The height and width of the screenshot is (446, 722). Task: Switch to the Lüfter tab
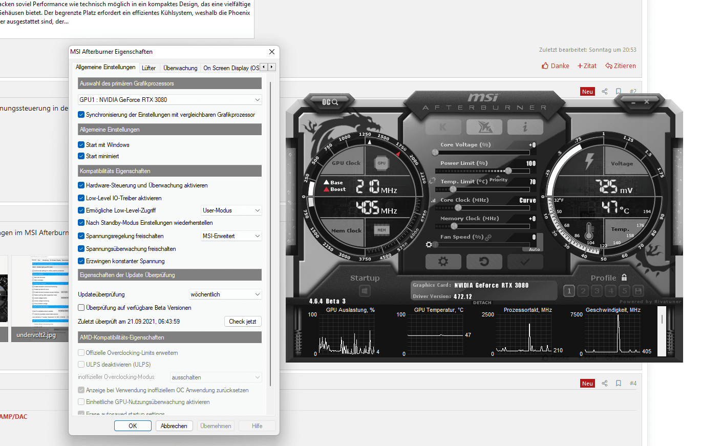click(149, 68)
